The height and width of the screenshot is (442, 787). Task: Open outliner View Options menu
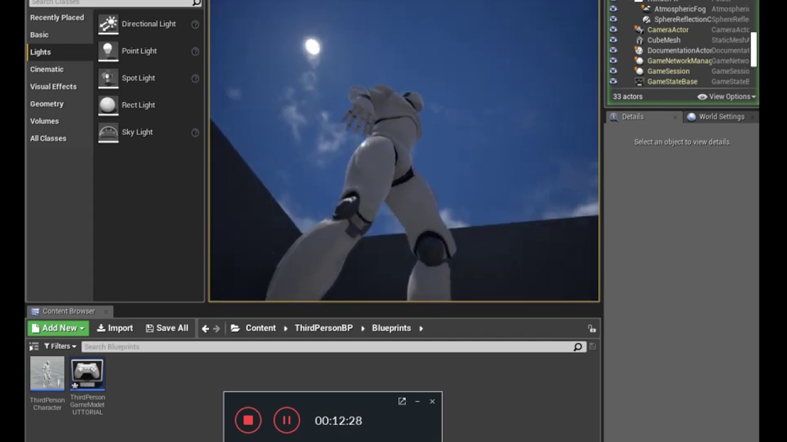727,96
